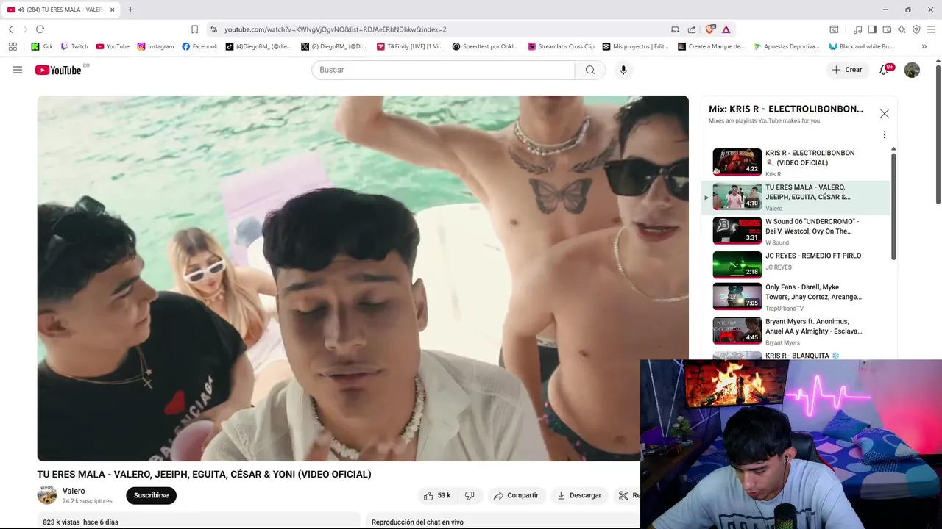Open the Apuestas Deportivas bookmark
The image size is (942, 529).
coord(787,46)
